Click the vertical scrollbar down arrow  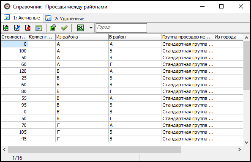point(246,142)
